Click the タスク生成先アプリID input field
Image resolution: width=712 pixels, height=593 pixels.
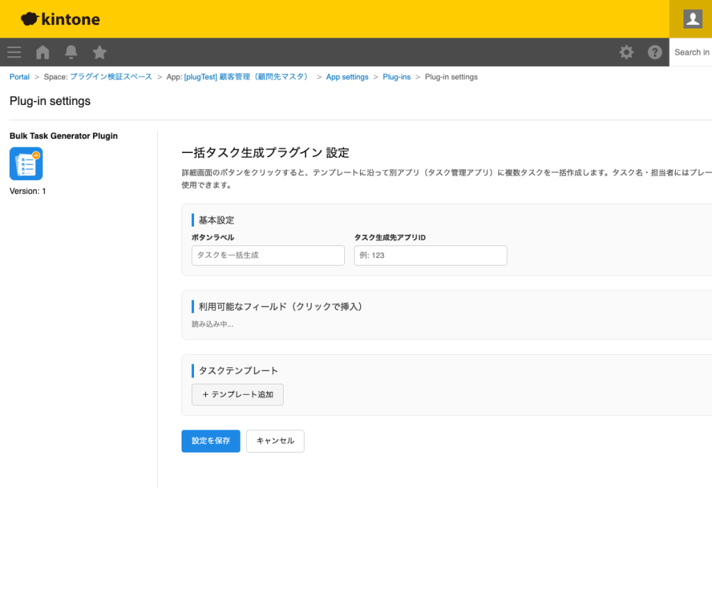[x=430, y=255]
